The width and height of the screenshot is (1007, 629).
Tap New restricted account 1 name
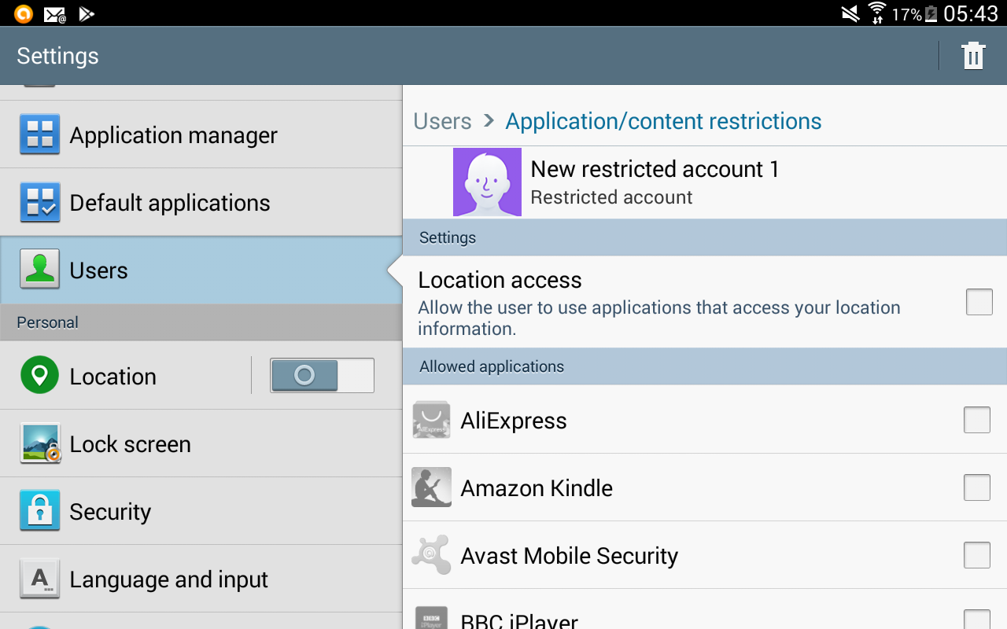655,169
